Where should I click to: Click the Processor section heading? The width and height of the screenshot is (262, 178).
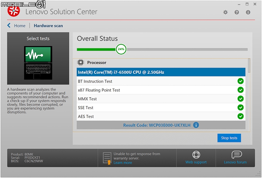coord(96,62)
